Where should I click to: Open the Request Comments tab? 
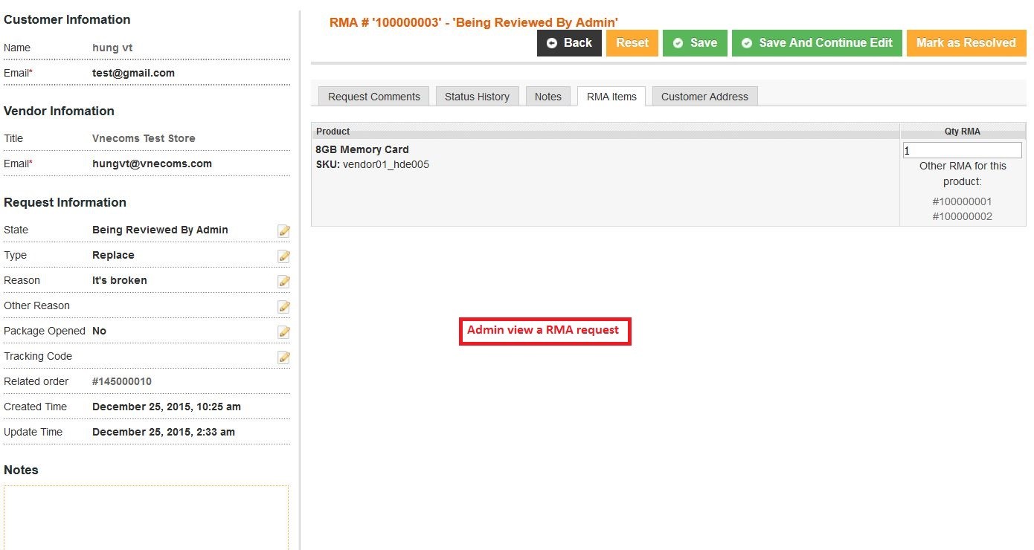pyautogui.click(x=374, y=97)
